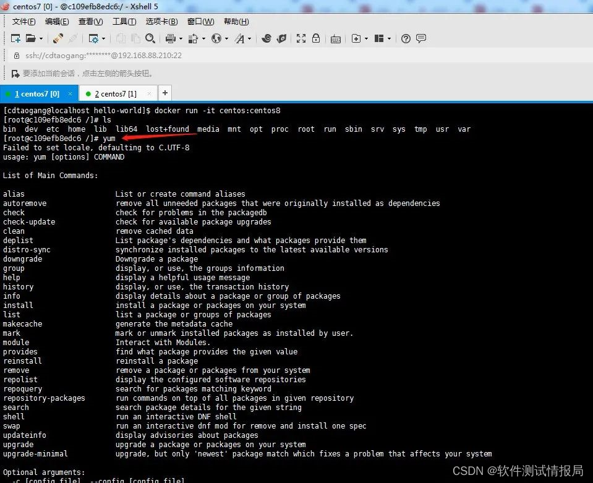Expand the Print dropdown arrow
Screen dimensions: 593x483
pos(181,38)
